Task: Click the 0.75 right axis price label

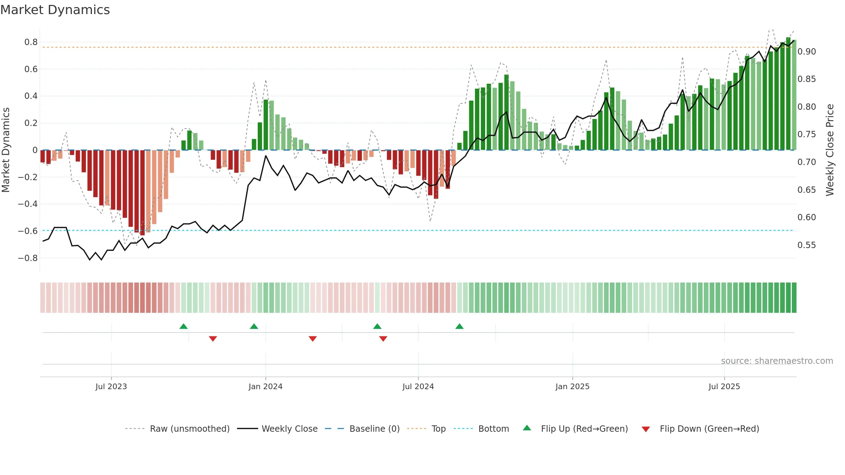Action: click(x=807, y=134)
